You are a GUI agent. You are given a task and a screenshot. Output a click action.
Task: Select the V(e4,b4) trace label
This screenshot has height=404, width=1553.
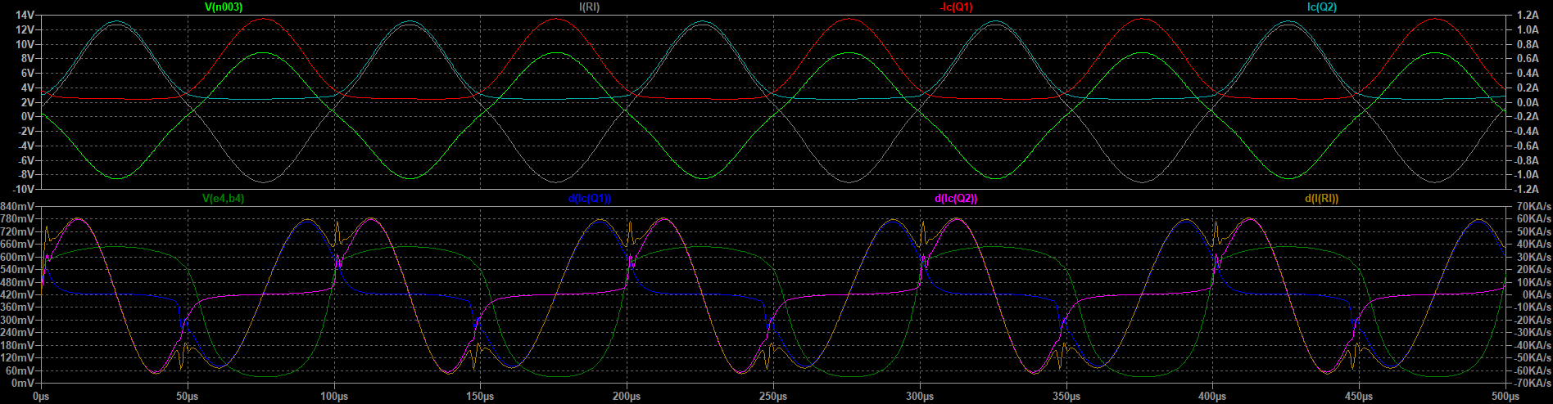(x=223, y=199)
